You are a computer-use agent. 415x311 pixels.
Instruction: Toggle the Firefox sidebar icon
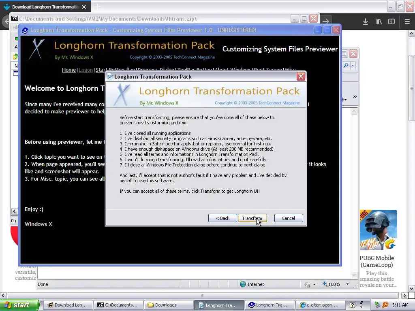[x=391, y=21]
